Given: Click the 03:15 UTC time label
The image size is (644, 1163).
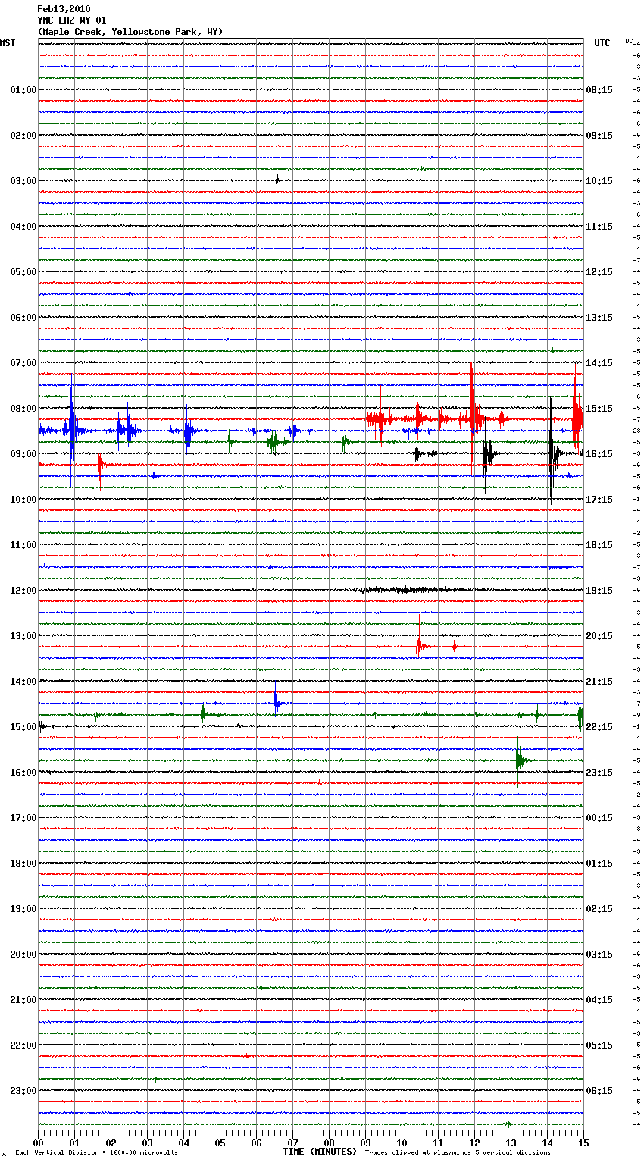Looking at the screenshot, I should [599, 955].
